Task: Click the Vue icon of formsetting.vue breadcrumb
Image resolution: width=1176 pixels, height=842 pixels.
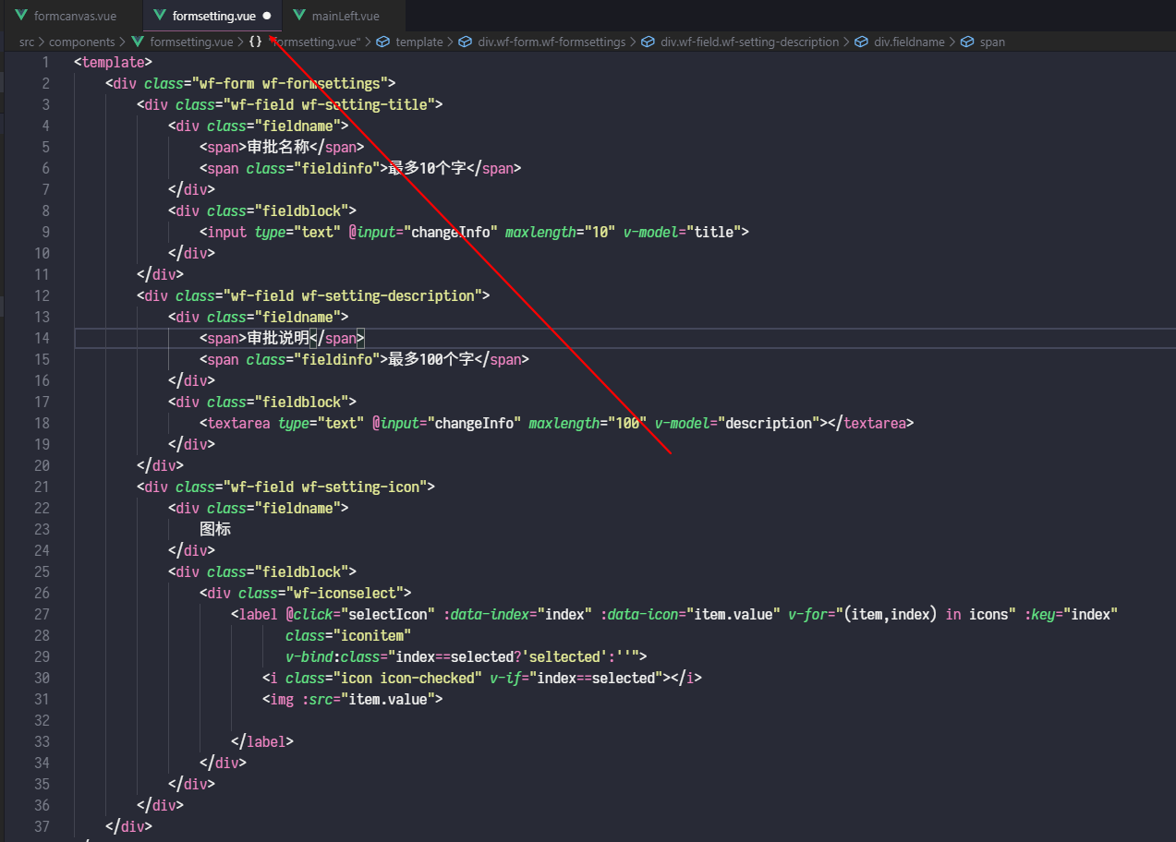Action: (x=139, y=42)
